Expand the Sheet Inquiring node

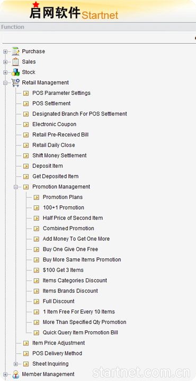[x=15, y=364]
